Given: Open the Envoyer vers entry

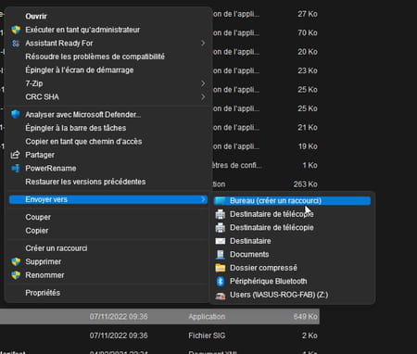Looking at the screenshot, I should click(107, 199).
